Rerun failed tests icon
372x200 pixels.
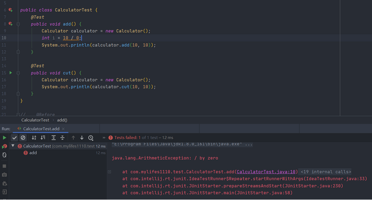click(x=4, y=146)
